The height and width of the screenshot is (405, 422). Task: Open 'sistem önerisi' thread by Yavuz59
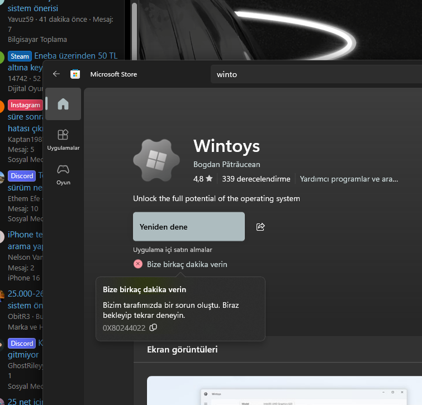[x=33, y=8]
